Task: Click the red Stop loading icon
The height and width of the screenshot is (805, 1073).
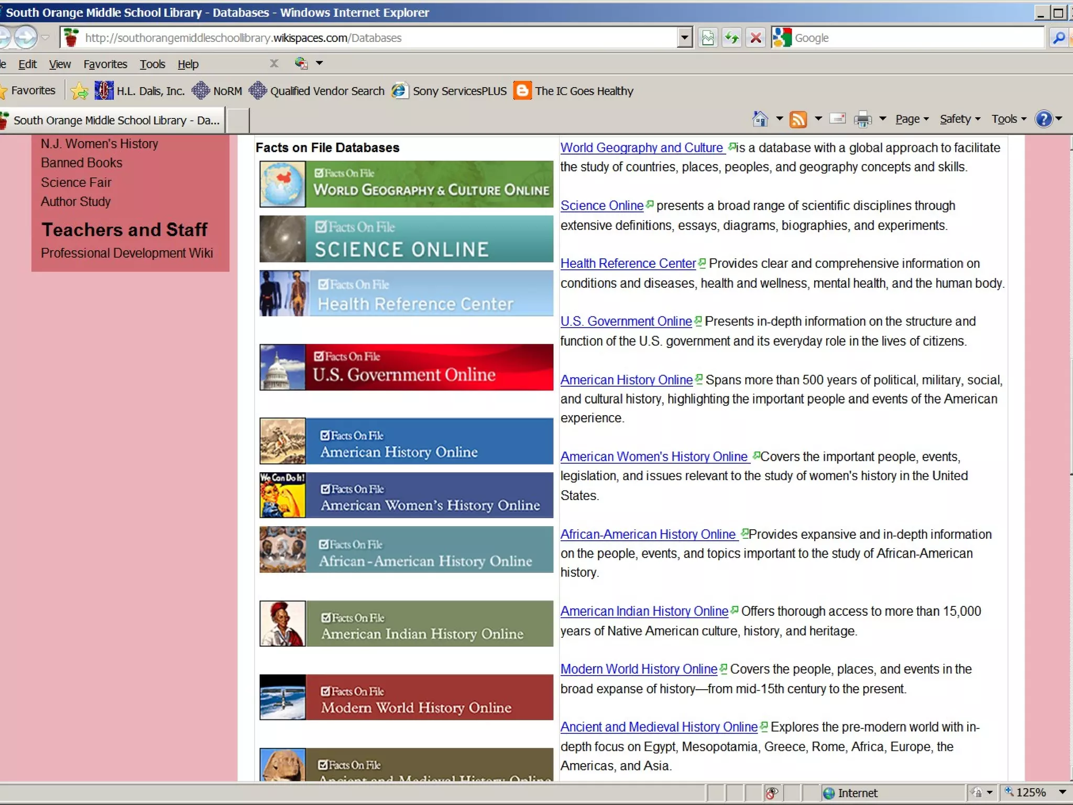Action: [756, 38]
